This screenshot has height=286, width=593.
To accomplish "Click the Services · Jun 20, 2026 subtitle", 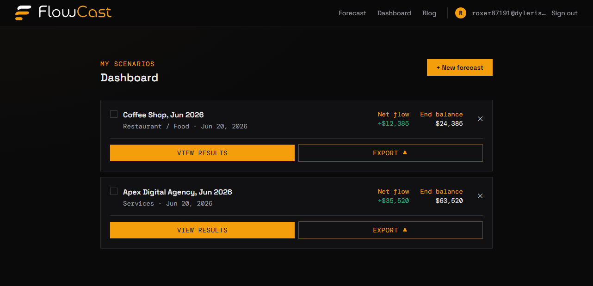I will point(168,203).
